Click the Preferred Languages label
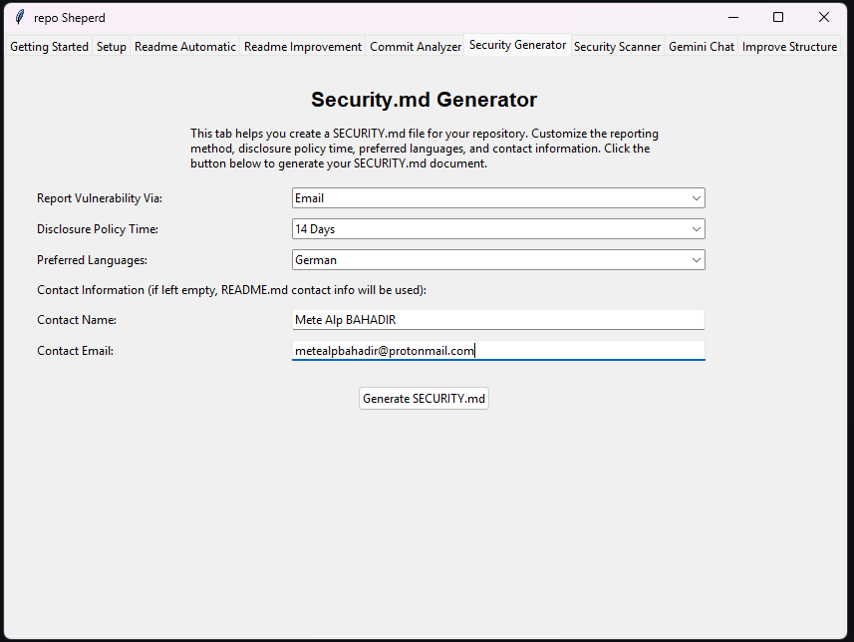This screenshot has width=854, height=642. coord(92,260)
